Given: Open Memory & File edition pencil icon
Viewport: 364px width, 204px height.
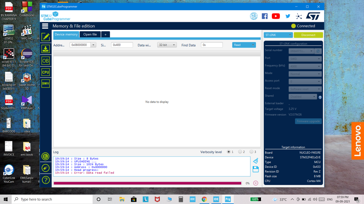Looking at the screenshot, I should pyautogui.click(x=46, y=37).
